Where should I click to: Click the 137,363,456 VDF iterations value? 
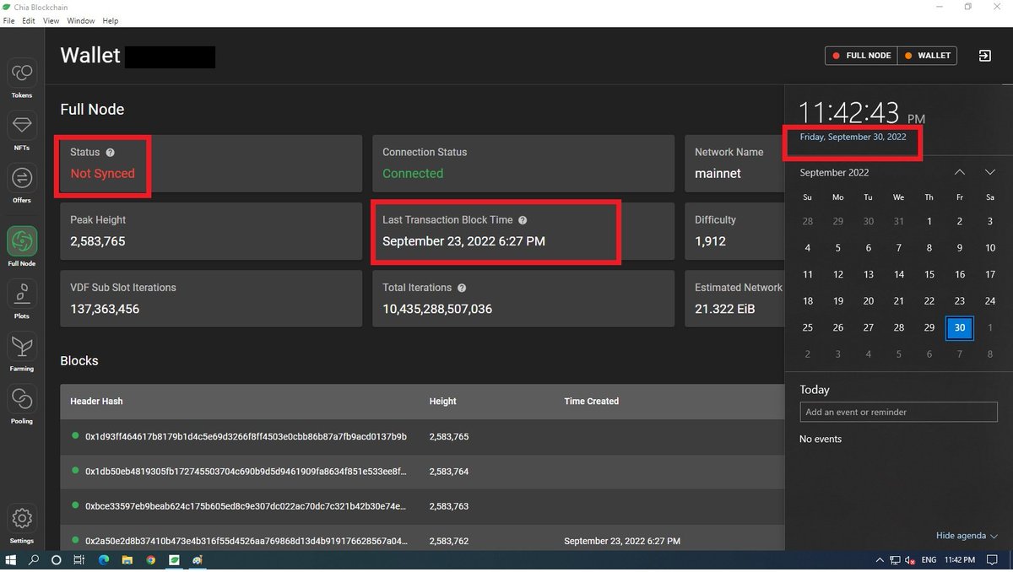click(x=105, y=309)
